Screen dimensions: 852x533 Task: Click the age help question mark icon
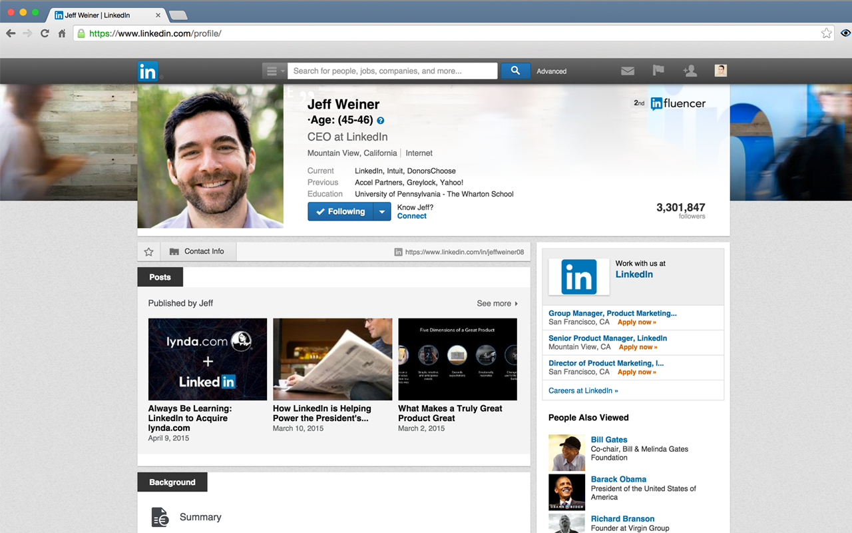(x=380, y=121)
